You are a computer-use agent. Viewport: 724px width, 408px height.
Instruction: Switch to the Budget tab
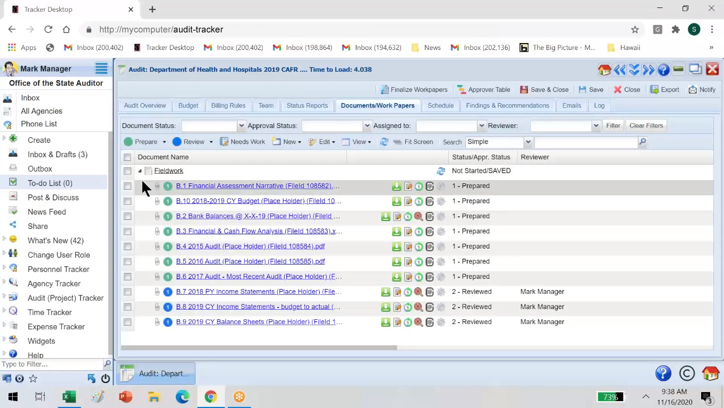tap(188, 106)
